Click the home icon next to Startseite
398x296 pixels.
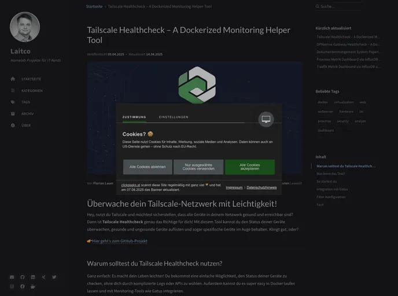click(x=13, y=79)
